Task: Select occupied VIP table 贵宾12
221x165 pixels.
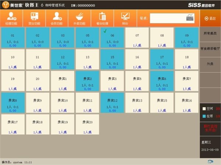Action: click(112, 103)
